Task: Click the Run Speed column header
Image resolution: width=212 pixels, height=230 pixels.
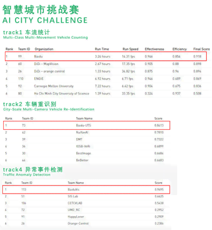Action: (130, 49)
